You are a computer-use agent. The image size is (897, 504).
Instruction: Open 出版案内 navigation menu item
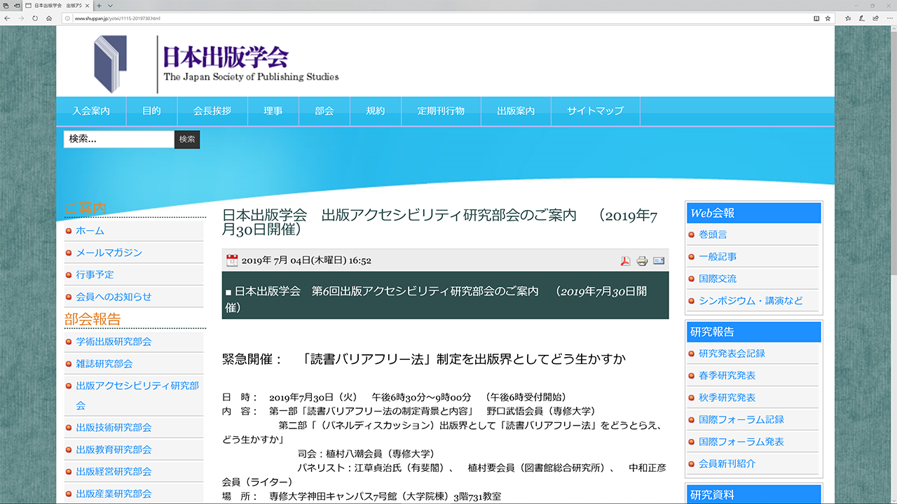point(516,111)
